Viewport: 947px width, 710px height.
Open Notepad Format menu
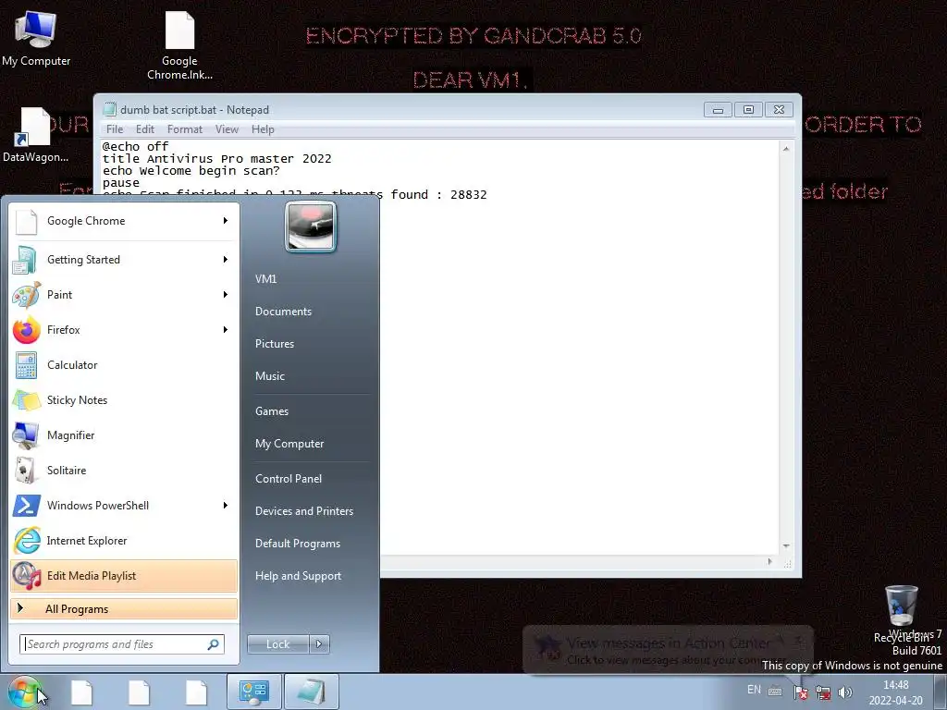[x=185, y=129]
